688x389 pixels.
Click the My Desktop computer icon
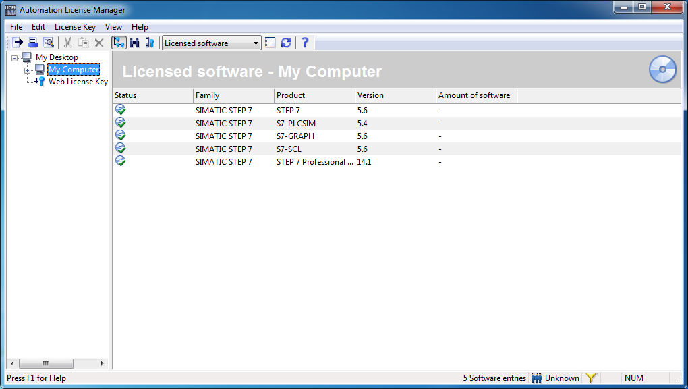click(27, 57)
